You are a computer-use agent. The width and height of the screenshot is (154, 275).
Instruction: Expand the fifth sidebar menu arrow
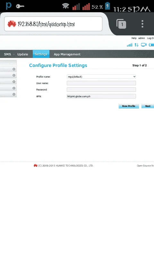[14, 94]
